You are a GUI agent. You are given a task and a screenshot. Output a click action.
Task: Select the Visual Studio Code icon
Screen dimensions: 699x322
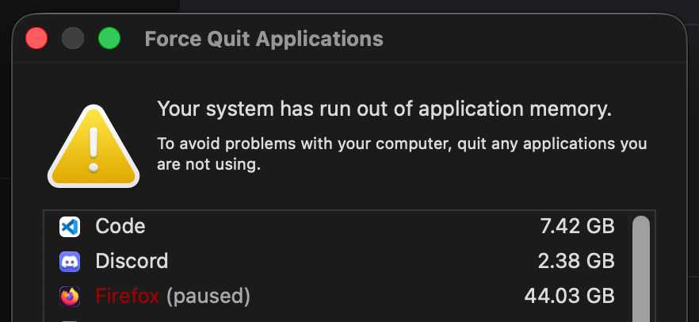point(69,227)
